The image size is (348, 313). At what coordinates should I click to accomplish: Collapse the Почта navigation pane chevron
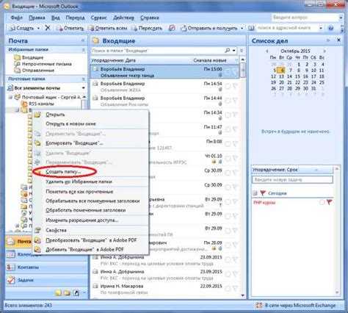click(83, 40)
